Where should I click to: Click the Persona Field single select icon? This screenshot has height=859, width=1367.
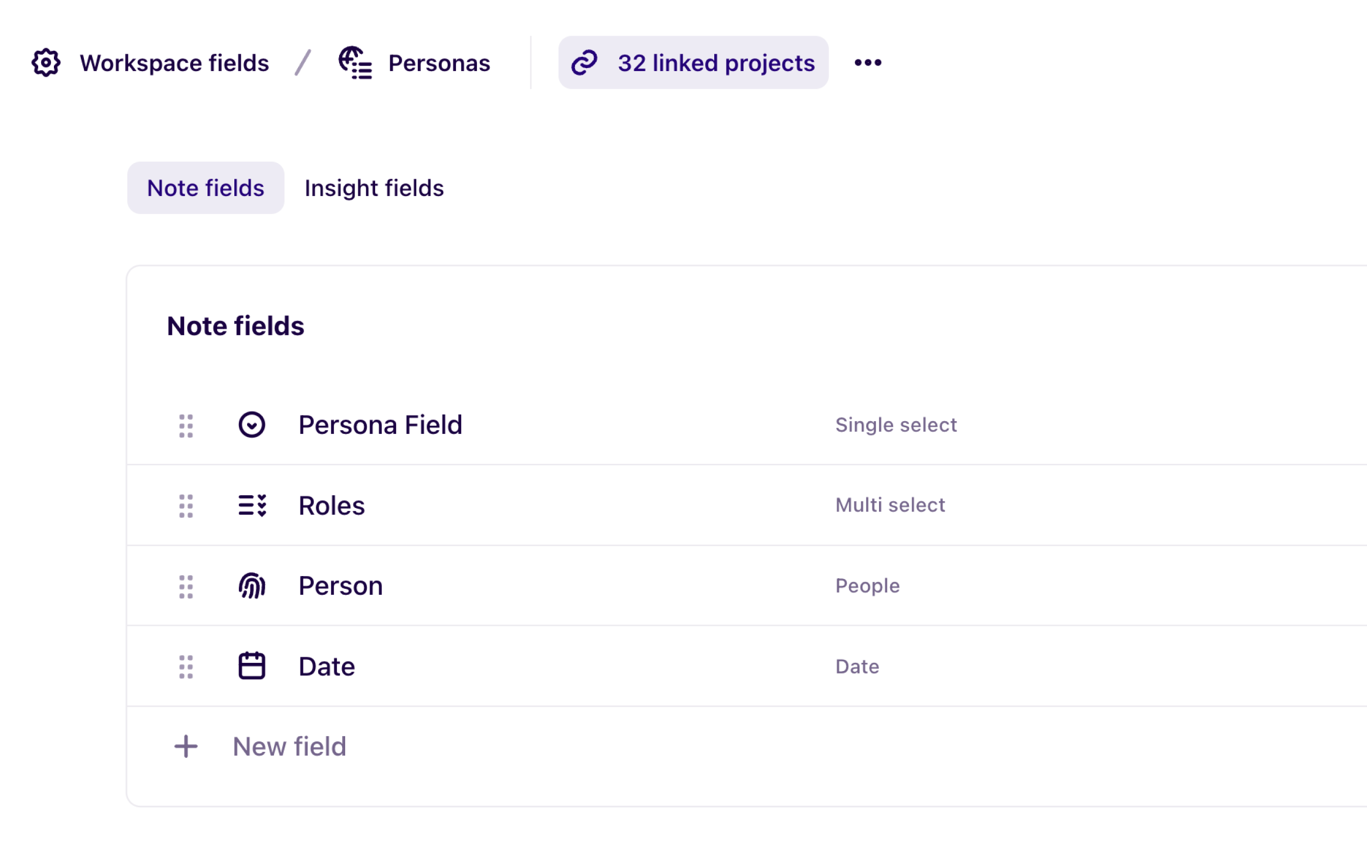[x=252, y=425]
